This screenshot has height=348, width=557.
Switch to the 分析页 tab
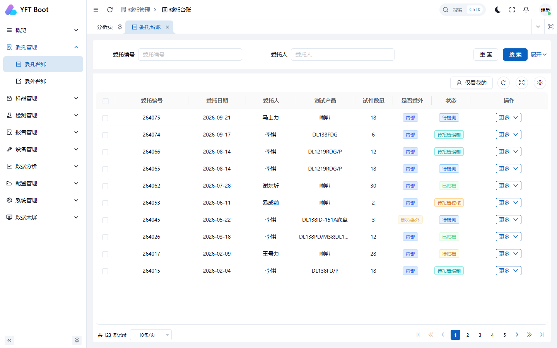tap(105, 27)
